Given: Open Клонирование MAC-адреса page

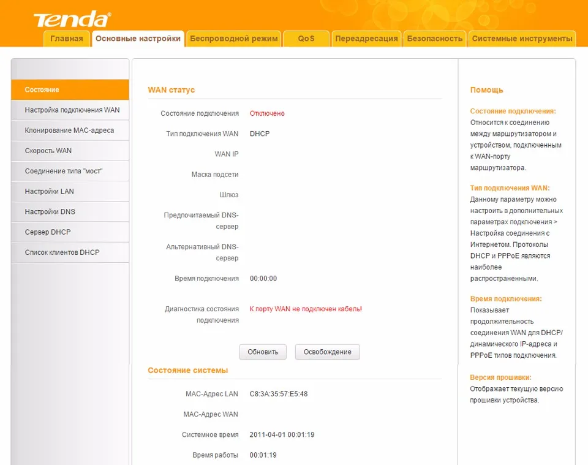Looking at the screenshot, I should click(x=70, y=130).
